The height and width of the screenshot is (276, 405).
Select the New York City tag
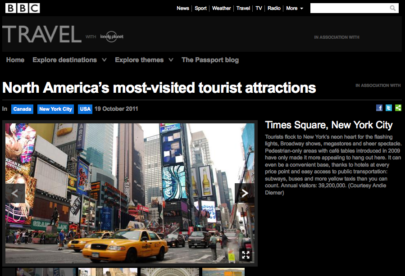pyautogui.click(x=55, y=109)
